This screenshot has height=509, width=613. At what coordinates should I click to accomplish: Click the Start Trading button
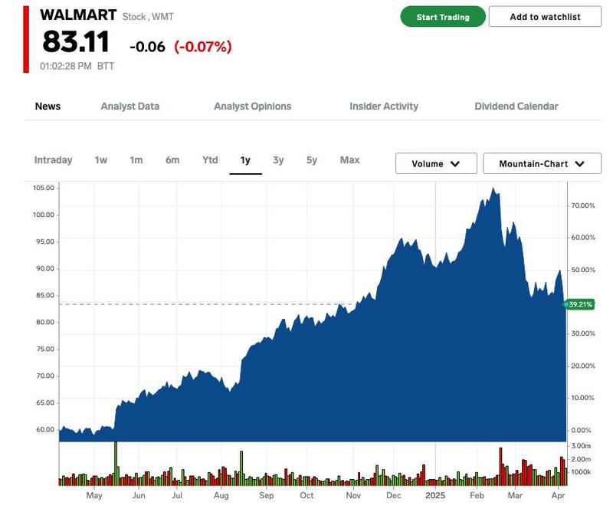[443, 17]
